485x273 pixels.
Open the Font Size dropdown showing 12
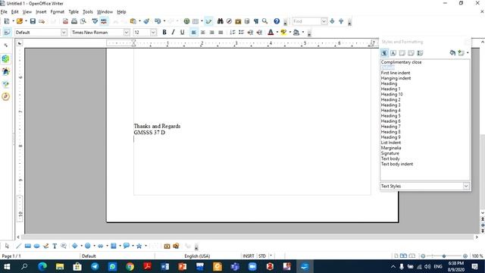153,32
